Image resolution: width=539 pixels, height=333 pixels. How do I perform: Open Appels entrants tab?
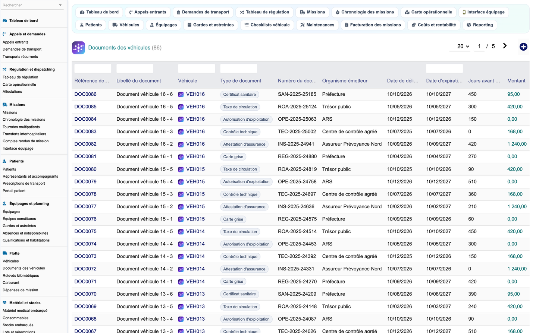click(148, 12)
